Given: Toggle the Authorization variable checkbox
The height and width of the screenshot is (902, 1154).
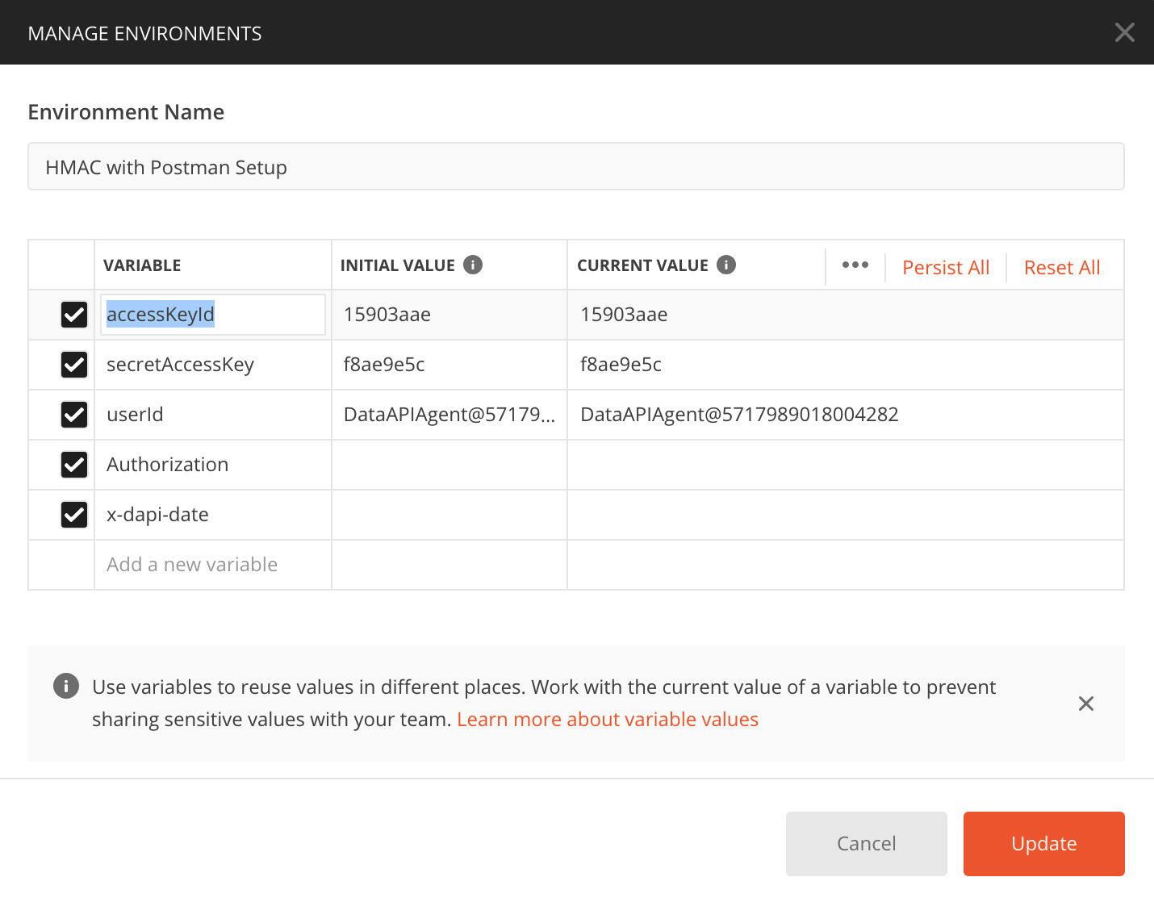Looking at the screenshot, I should pyautogui.click(x=73, y=465).
